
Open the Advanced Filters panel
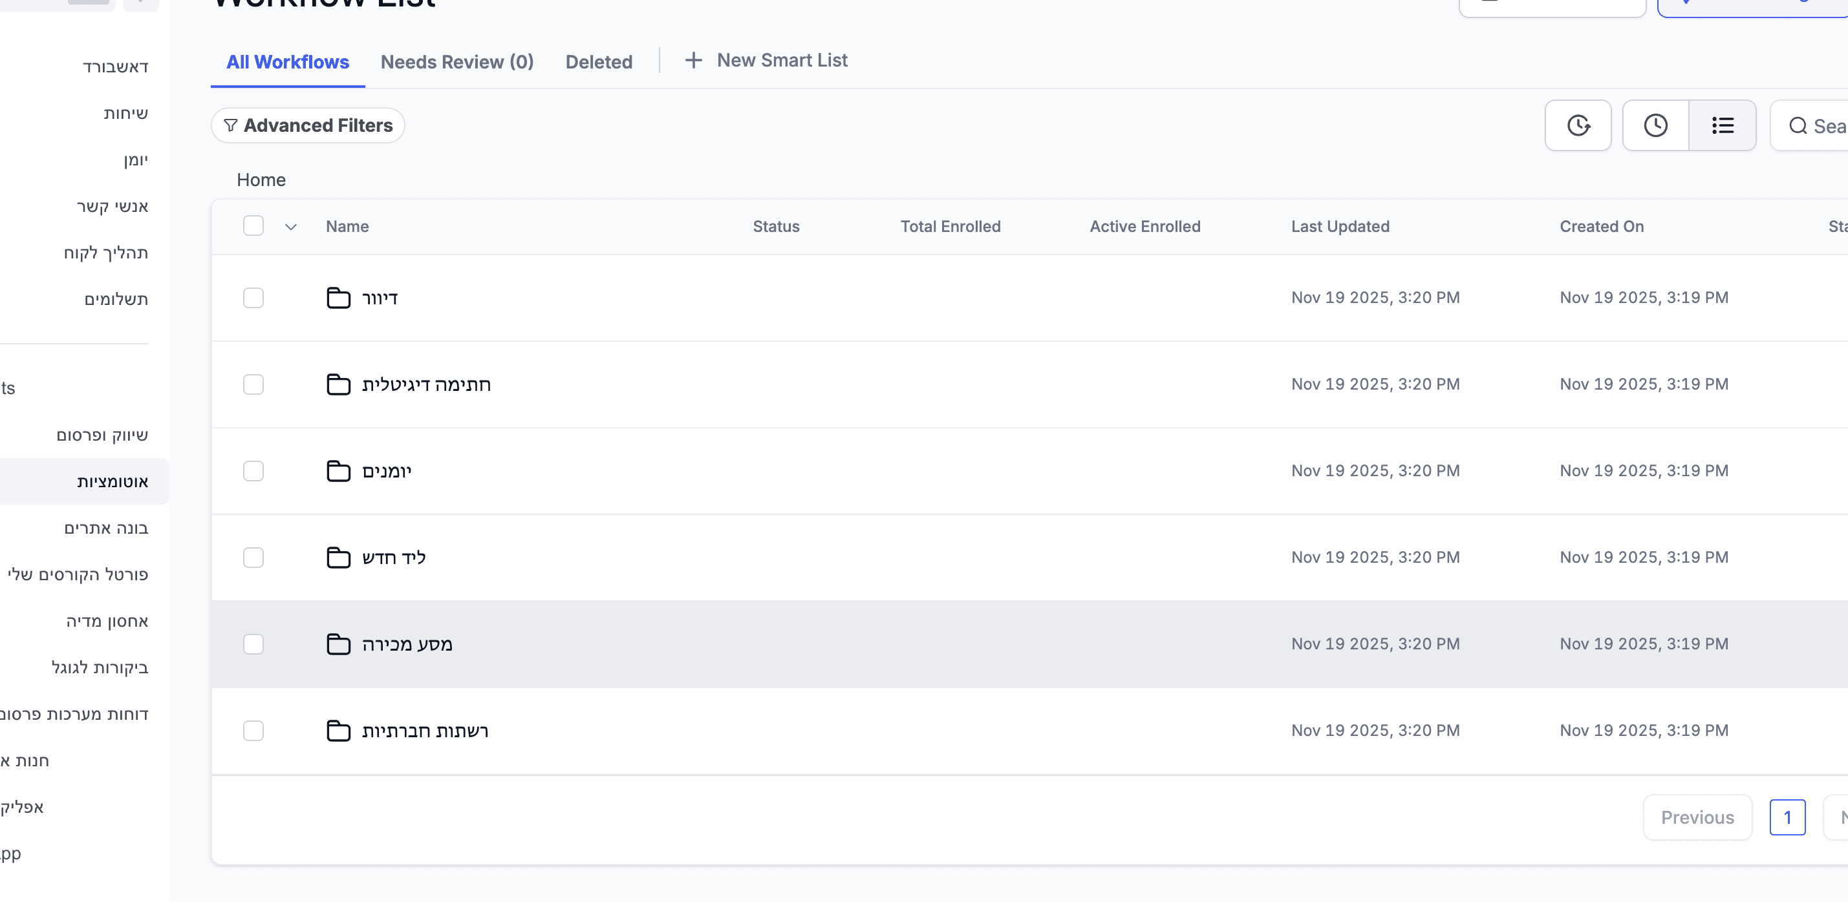click(308, 125)
